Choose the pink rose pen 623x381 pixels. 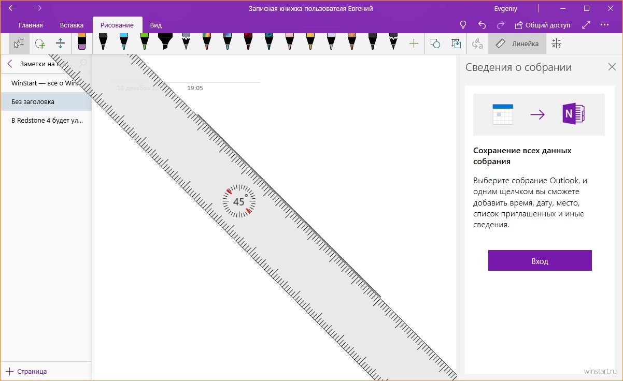pos(289,42)
